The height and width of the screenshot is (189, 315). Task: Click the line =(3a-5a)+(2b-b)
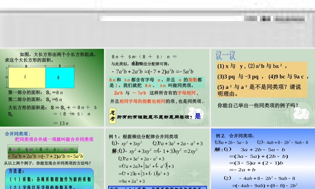point(259,156)
